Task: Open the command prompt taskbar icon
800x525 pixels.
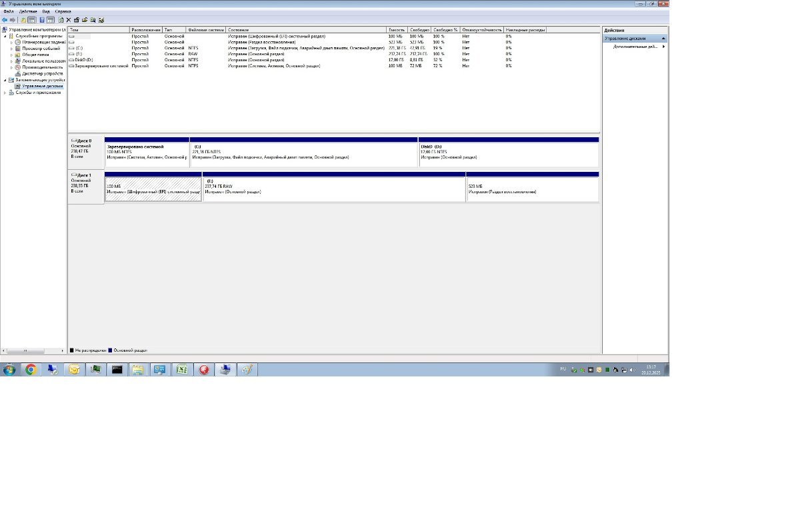Action: 117,370
